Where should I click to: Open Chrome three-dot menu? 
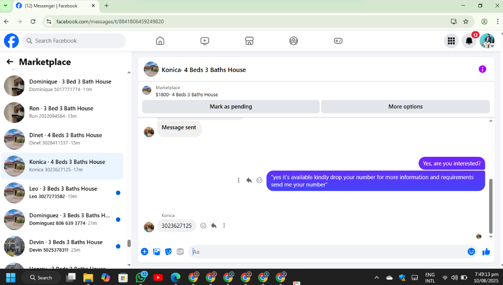coord(497,21)
